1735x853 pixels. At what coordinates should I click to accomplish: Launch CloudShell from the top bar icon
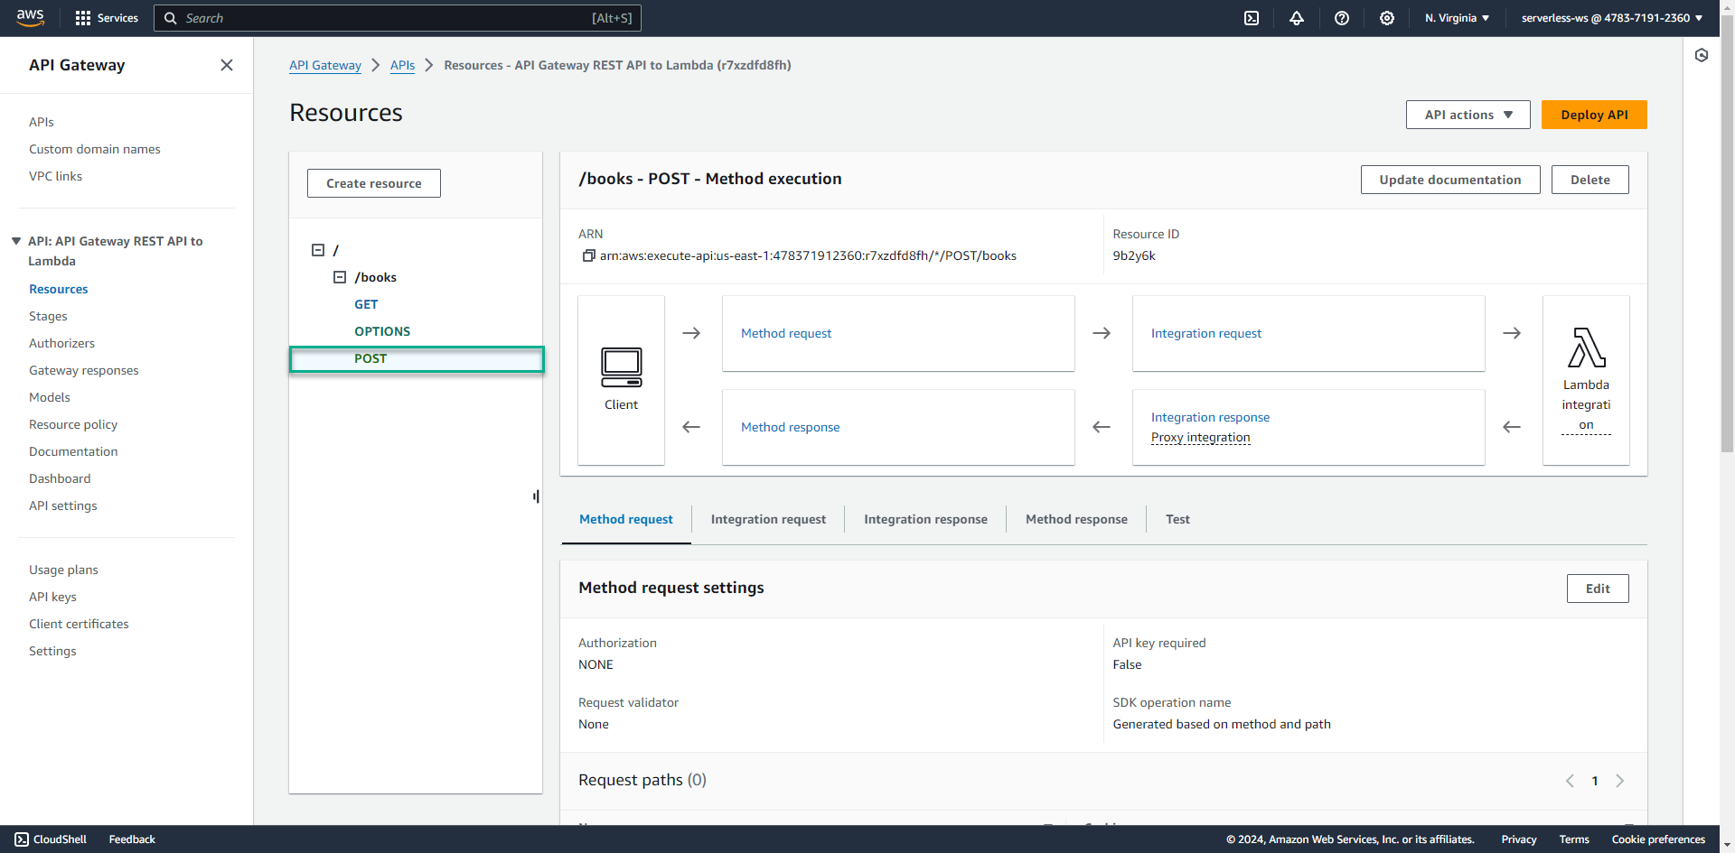point(1252,18)
